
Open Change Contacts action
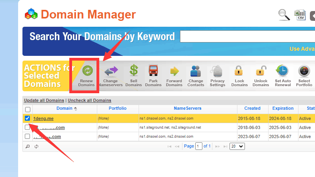click(196, 76)
